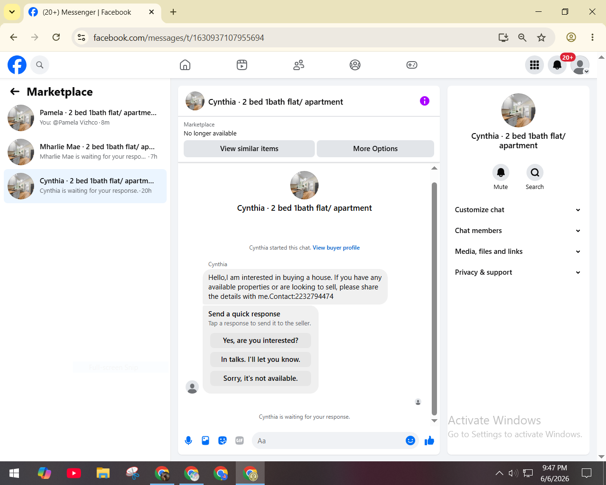606x485 pixels.
Task: Select Cynthia's conversation in the list
Action: tap(85, 186)
